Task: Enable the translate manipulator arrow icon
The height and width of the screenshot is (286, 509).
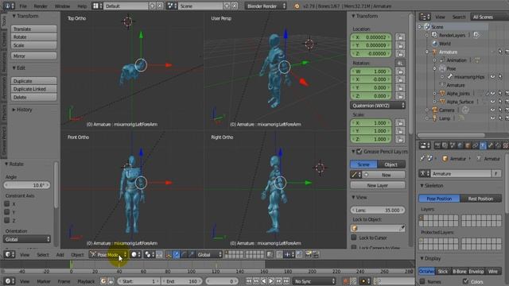Action: [x=176, y=254]
